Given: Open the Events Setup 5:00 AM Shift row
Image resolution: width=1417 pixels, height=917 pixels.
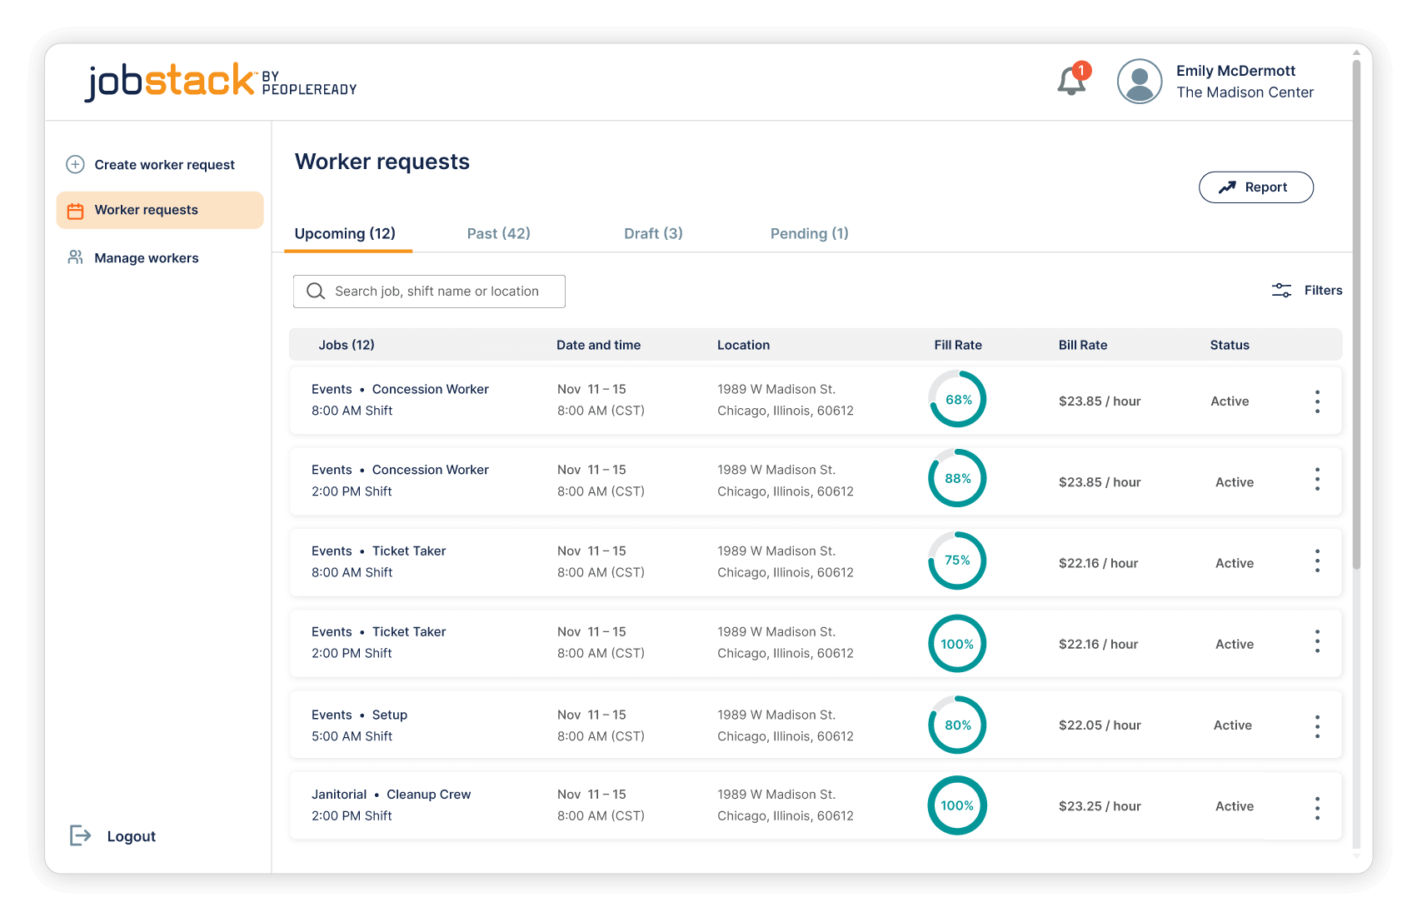Looking at the screenshot, I should pyautogui.click(x=816, y=724).
